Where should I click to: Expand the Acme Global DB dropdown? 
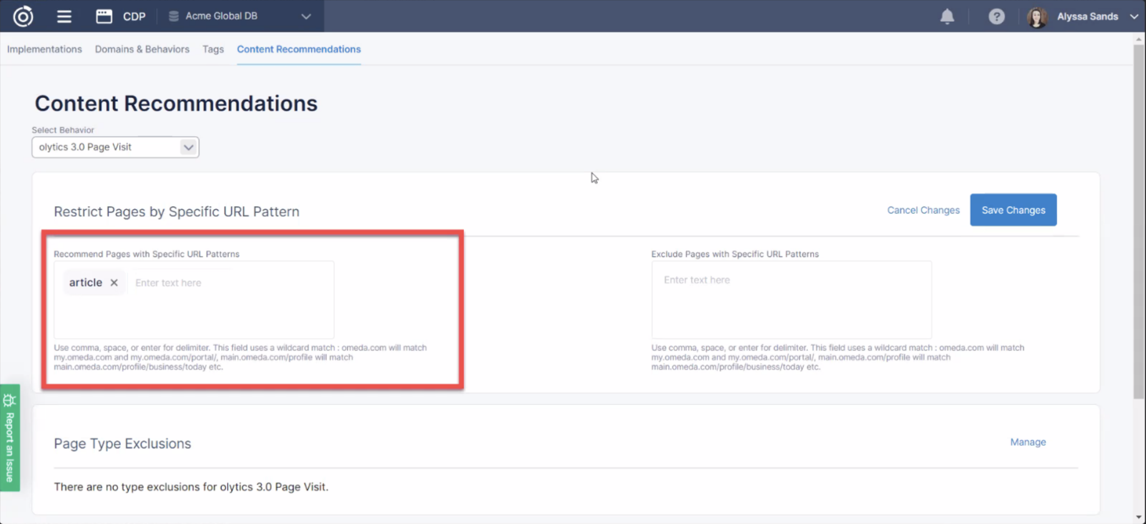click(306, 16)
